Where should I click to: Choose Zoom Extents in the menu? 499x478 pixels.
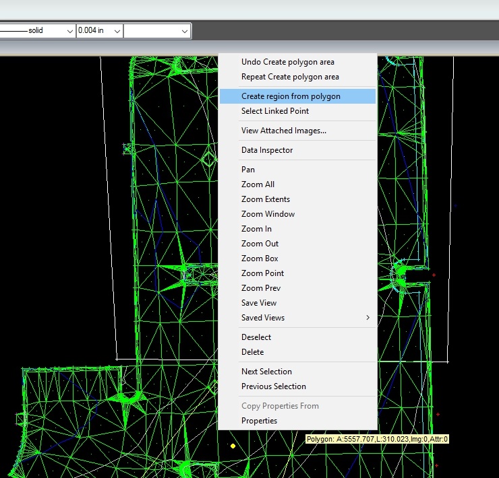click(x=266, y=199)
